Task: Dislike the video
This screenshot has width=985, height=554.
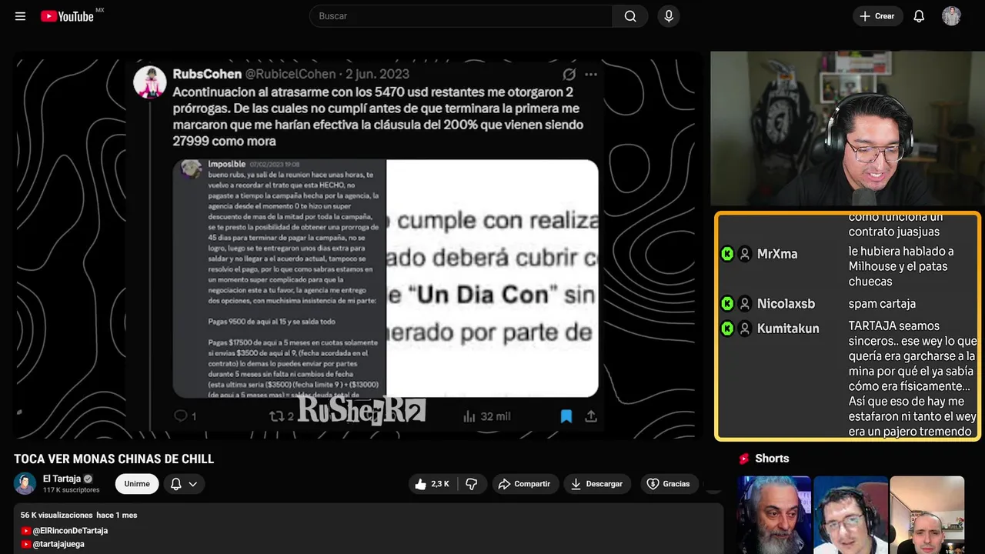Action: [472, 484]
